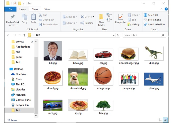
Task: Create a New folder from the ribbon
Action: 101,20
